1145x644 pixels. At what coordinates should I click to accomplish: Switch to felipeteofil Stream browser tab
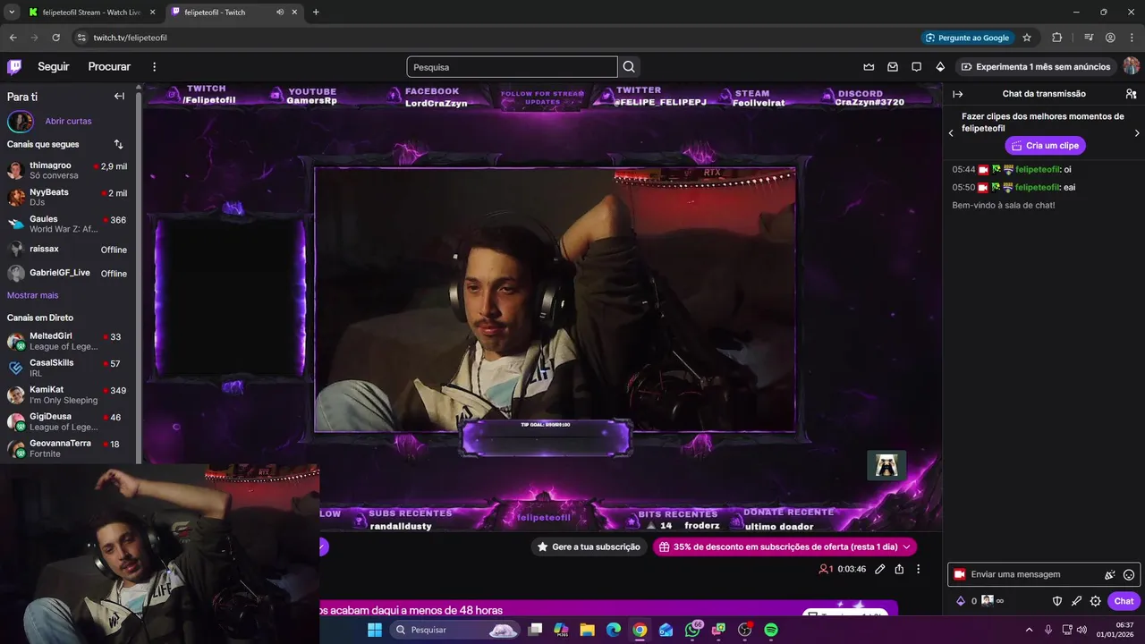(91, 13)
